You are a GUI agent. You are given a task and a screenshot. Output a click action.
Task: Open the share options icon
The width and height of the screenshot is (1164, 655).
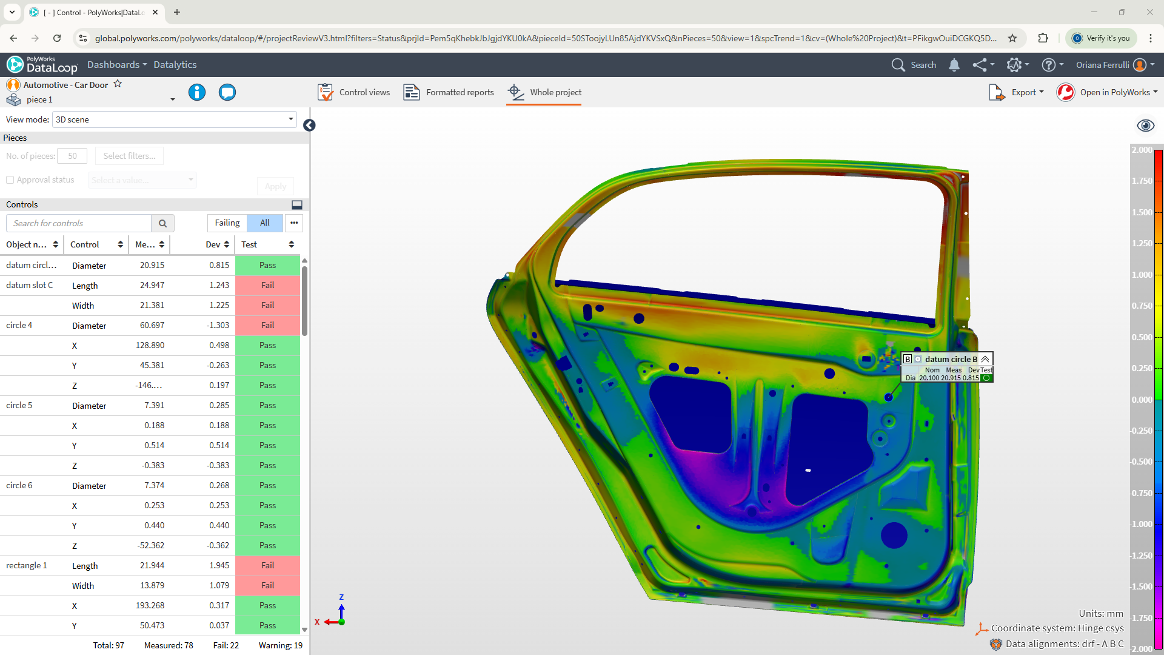[x=980, y=65]
